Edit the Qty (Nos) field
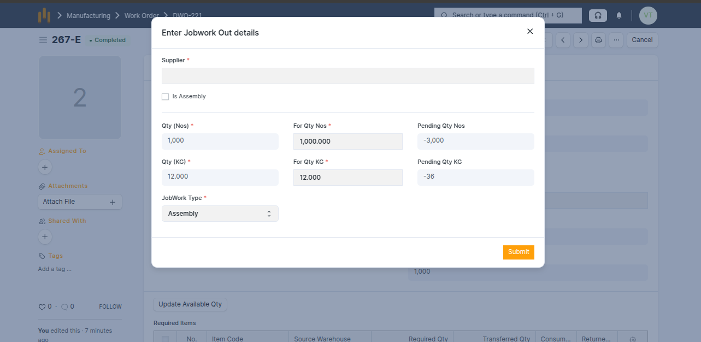This screenshot has width=701, height=342. tap(220, 141)
